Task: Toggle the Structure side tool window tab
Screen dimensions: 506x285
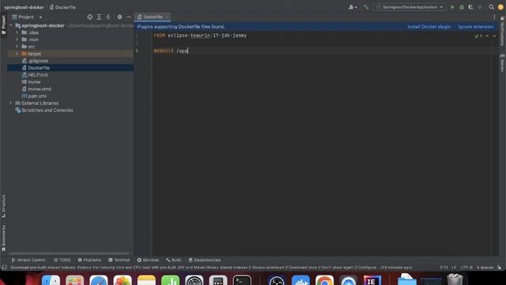Action: pos(3,206)
